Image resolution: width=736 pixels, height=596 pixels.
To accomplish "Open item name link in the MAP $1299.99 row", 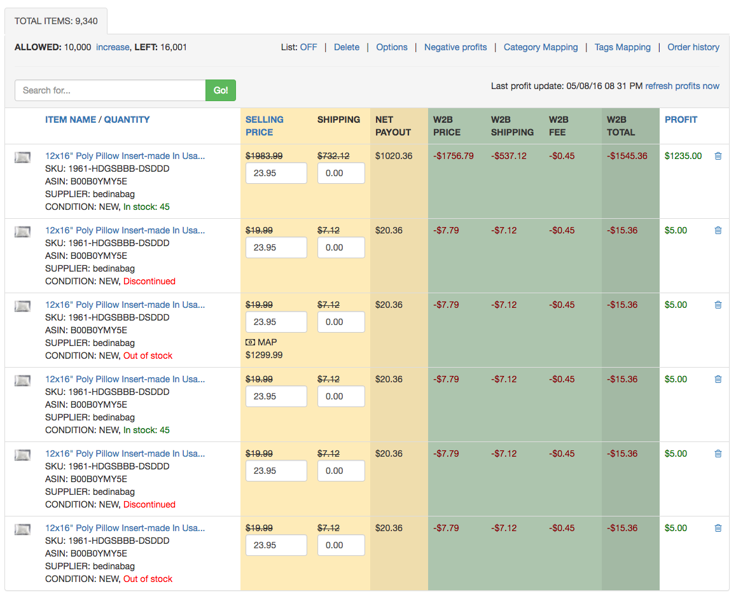I will coord(125,305).
